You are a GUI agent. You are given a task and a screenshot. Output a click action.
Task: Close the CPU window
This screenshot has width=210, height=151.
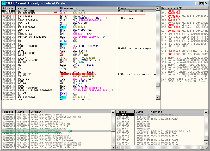tap(206, 3)
